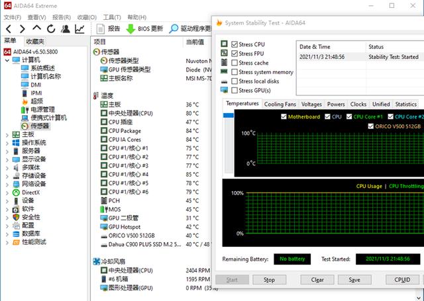The height and width of the screenshot is (301, 424).
Task: Open the report (报告) toolbar icon
Action: 101,29
